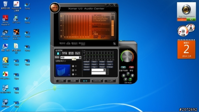Open the Audio Center info button

coord(106,5)
